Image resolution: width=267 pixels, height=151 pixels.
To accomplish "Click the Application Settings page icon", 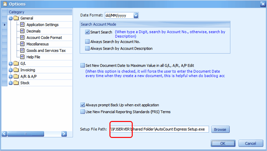I will (x=22, y=25).
